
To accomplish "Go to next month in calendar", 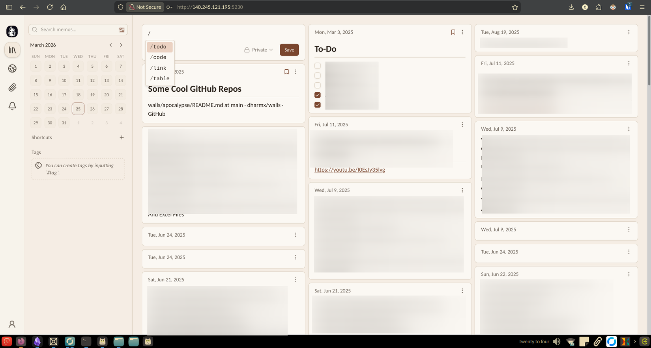I will tap(121, 45).
